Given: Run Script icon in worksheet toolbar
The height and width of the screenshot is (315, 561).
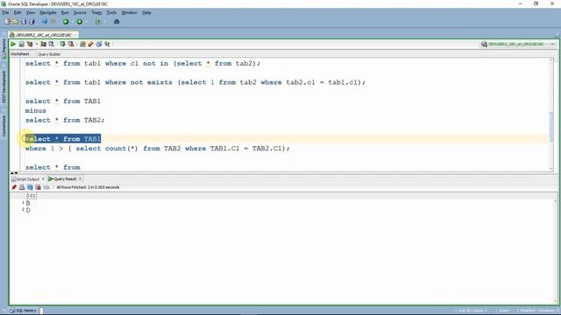Looking at the screenshot, I should click(x=21, y=44).
